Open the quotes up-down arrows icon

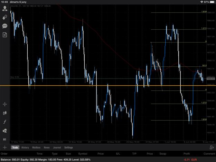point(5,17)
